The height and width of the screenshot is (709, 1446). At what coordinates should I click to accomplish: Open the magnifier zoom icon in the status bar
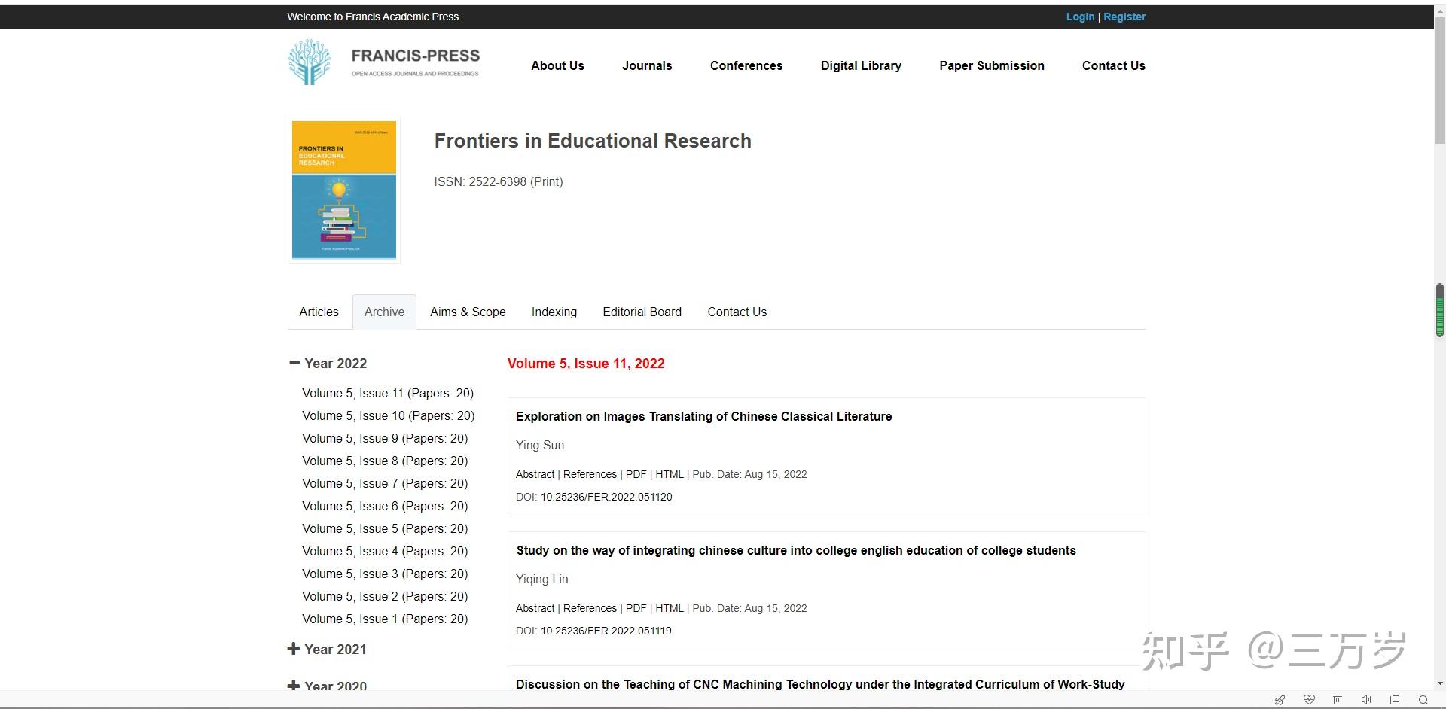coord(1423,700)
